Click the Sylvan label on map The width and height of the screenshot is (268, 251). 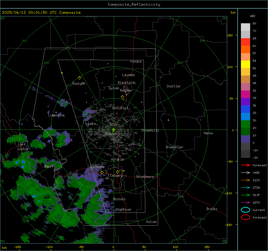tap(114, 88)
